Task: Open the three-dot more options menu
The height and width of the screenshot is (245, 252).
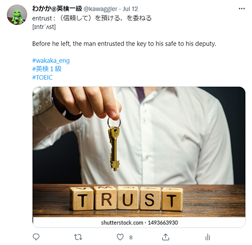Action: tap(242, 9)
